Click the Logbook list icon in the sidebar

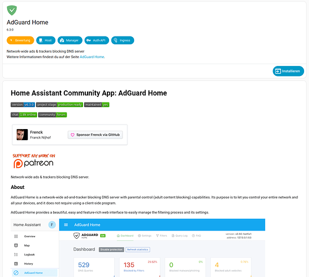click(16, 254)
